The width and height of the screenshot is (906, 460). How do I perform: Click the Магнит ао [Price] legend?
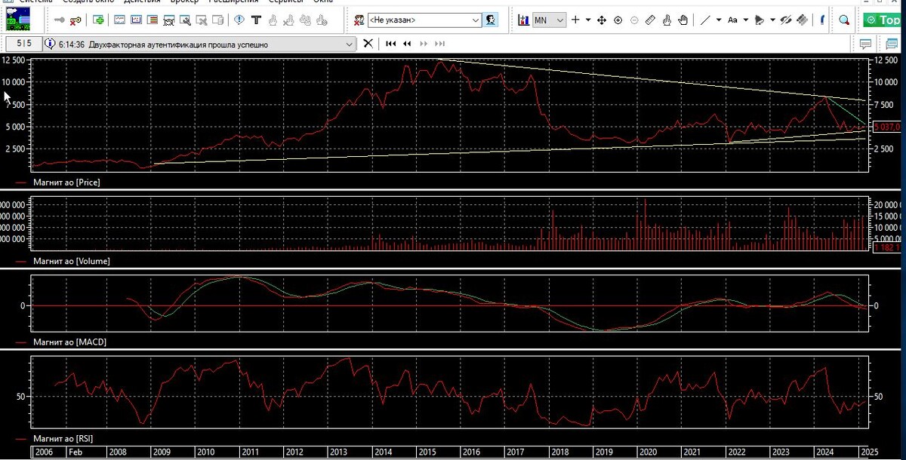pos(66,182)
